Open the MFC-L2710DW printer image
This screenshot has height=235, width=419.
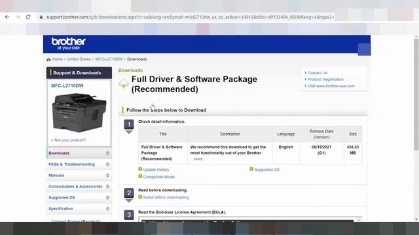tap(79, 112)
